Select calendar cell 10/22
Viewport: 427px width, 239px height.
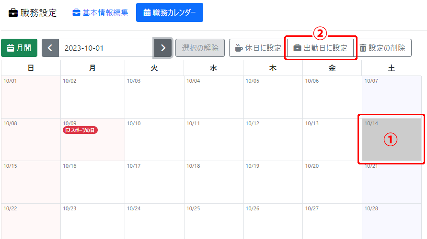[31, 221]
